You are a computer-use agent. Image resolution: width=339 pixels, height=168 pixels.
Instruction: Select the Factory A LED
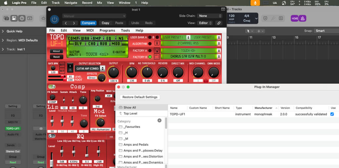pos(150,51)
